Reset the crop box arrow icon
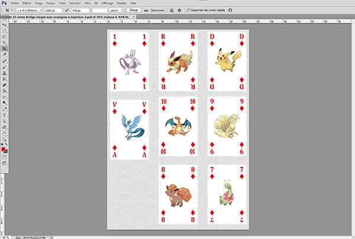Viewport: 355px width, 239px height. [230, 10]
